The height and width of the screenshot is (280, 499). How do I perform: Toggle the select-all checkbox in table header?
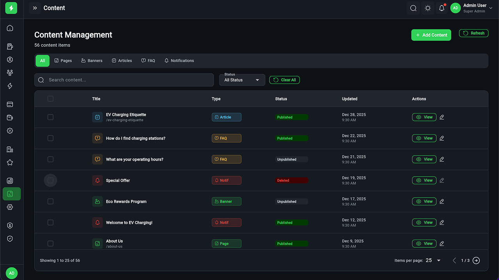(x=50, y=99)
